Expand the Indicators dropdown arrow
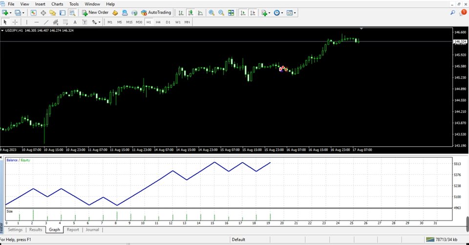469x245 pixels. pos(270,13)
